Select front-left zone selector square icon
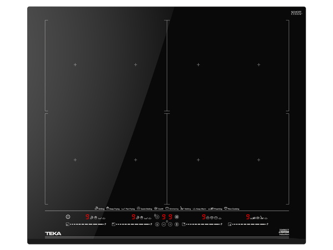 tap(68, 224)
